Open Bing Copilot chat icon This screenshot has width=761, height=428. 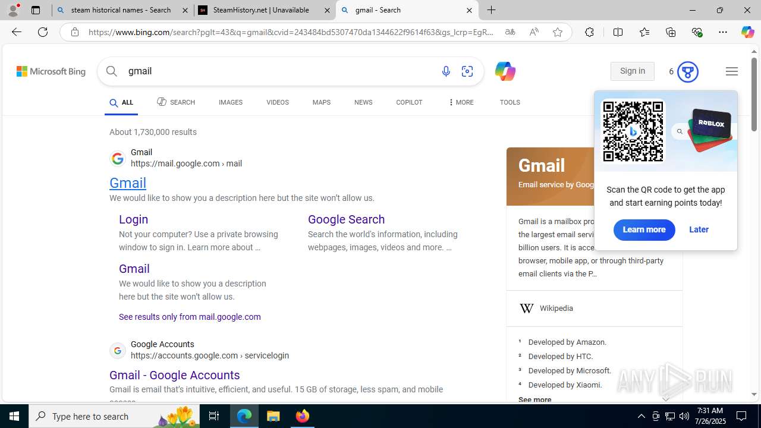click(505, 71)
